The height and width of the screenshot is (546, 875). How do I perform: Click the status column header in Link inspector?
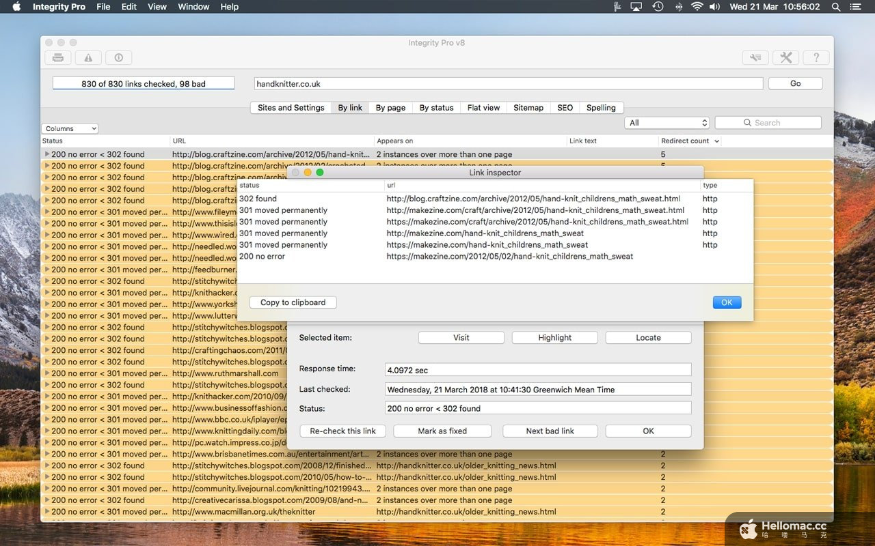coord(311,185)
